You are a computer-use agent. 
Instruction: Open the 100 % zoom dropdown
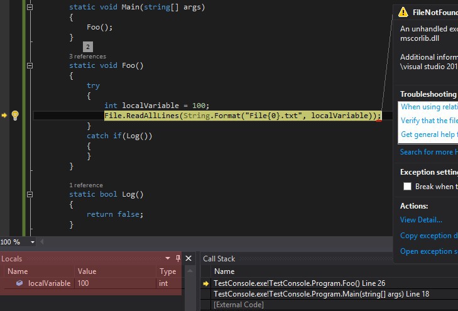point(33,242)
